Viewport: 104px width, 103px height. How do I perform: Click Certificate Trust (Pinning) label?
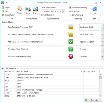tap(18, 49)
